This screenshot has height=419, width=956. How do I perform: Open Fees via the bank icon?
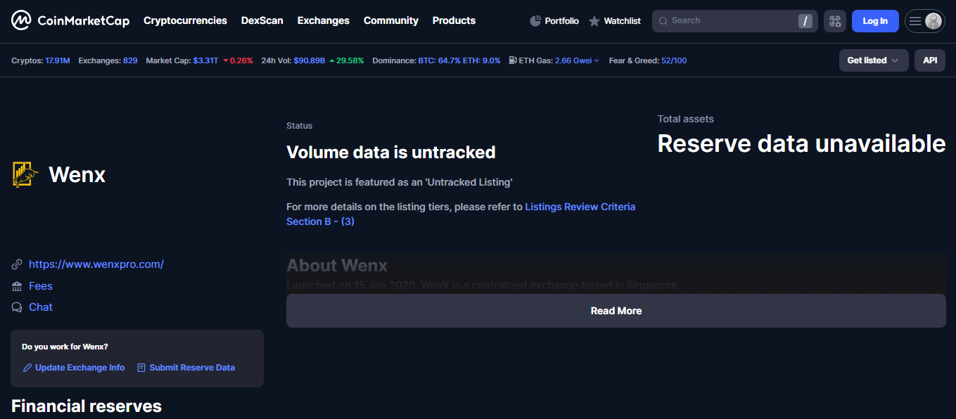pyautogui.click(x=17, y=285)
